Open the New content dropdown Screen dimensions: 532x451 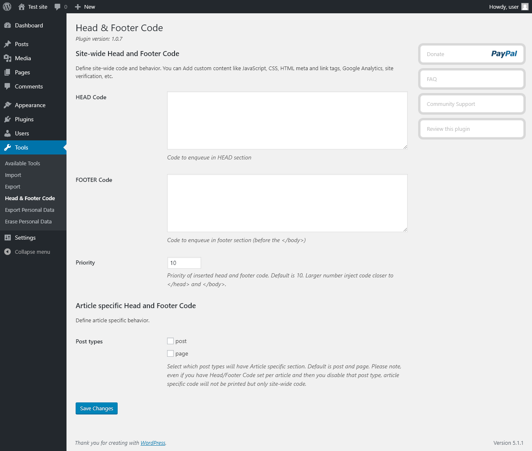coord(85,7)
